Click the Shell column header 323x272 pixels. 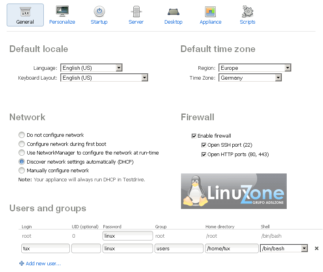coord(265,227)
